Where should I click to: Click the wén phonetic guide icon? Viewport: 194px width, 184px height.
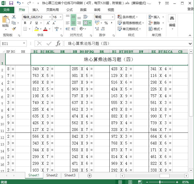[x=57, y=29]
